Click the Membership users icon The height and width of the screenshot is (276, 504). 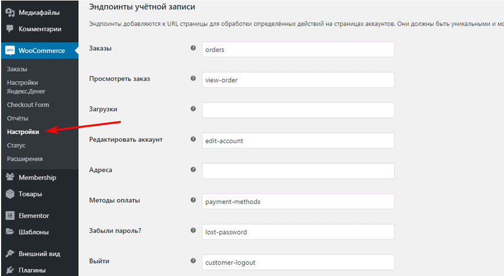click(x=10, y=178)
